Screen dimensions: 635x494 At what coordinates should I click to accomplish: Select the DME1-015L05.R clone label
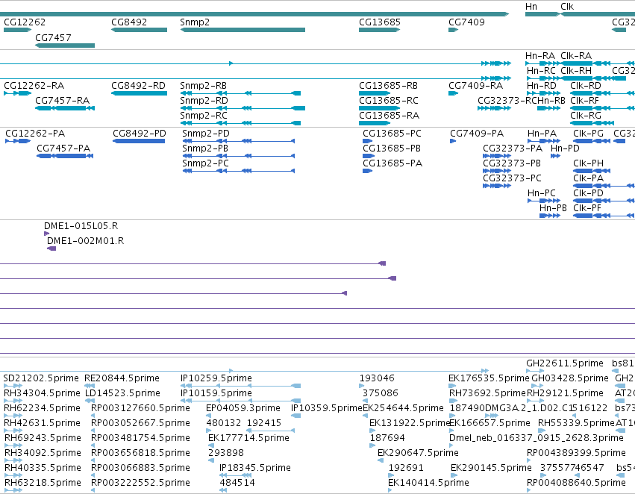81,226
